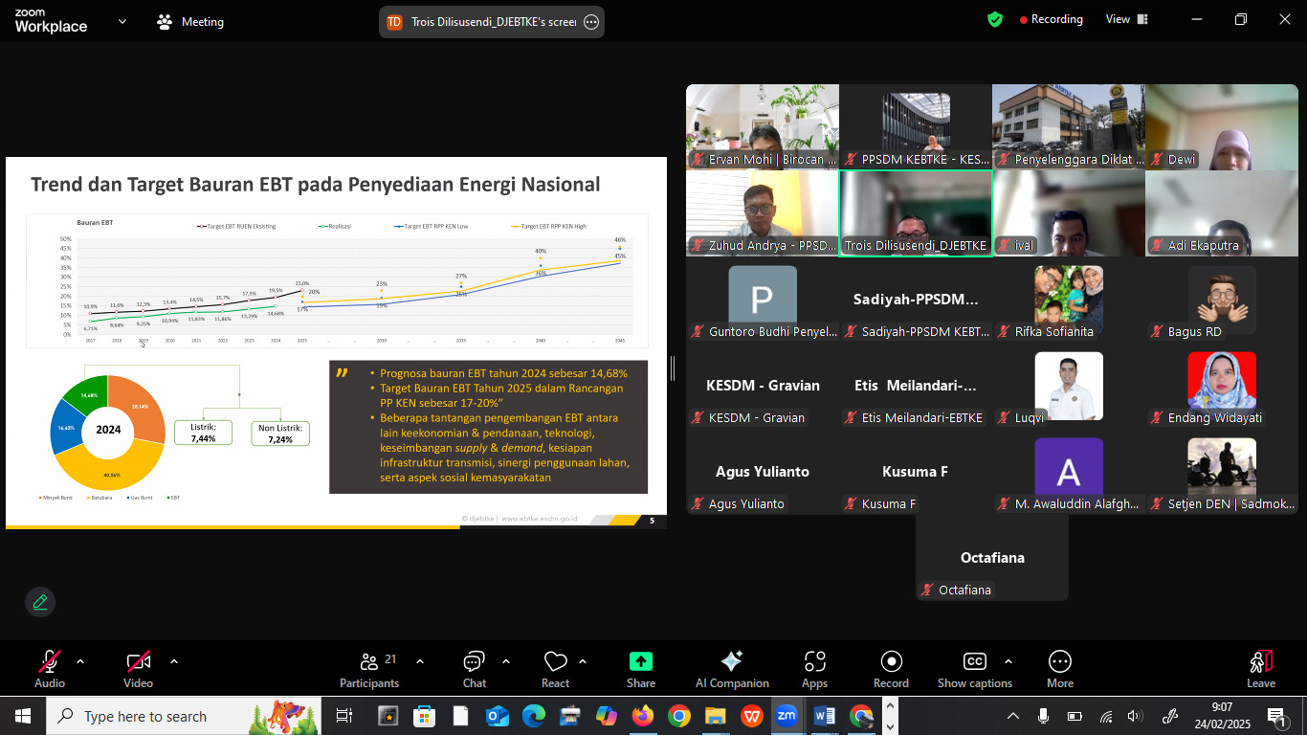Open AI Companion
The height and width of the screenshot is (735, 1307).
click(732, 669)
